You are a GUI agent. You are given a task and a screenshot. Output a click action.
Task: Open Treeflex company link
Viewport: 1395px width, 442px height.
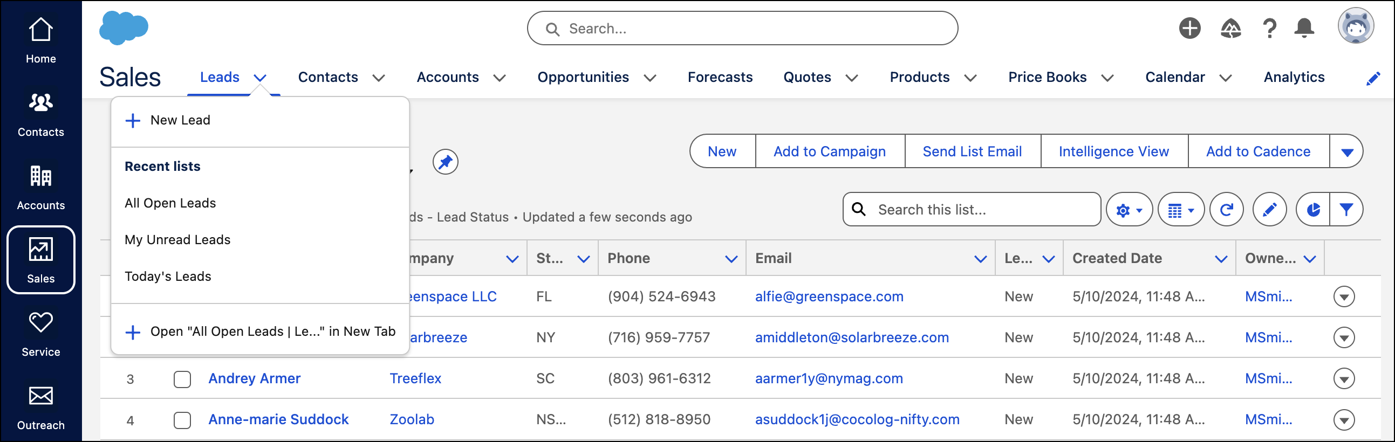click(415, 379)
